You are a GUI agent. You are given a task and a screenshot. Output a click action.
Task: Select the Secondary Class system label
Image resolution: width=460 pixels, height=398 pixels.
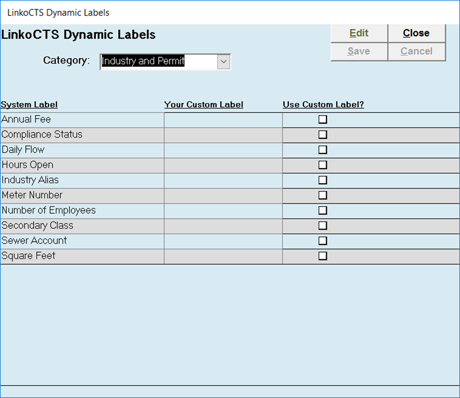pyautogui.click(x=37, y=226)
